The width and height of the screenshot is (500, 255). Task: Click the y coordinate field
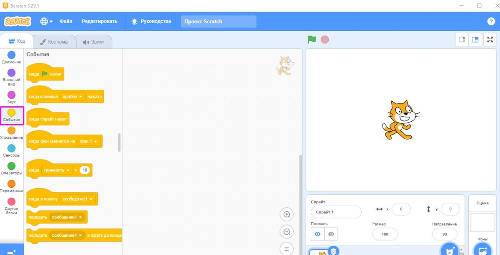(x=450, y=209)
